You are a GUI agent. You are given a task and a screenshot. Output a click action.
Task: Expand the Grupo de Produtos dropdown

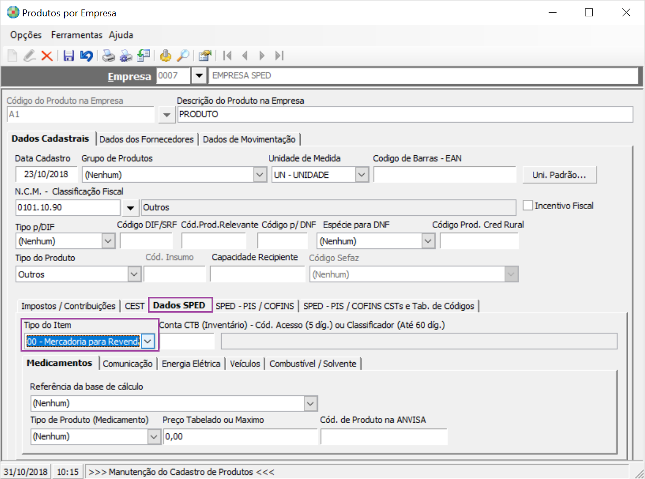260,175
